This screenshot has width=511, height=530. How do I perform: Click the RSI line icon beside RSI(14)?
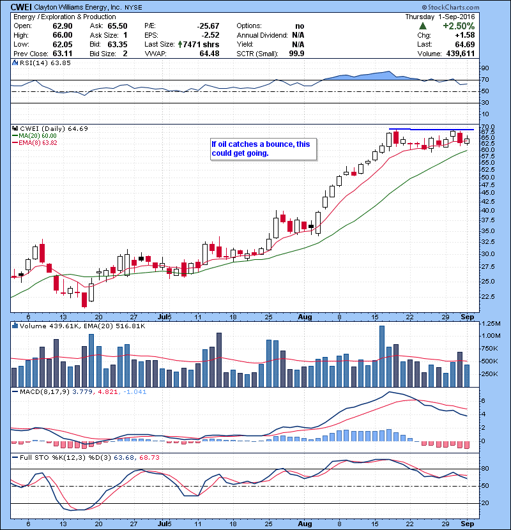coord(15,63)
